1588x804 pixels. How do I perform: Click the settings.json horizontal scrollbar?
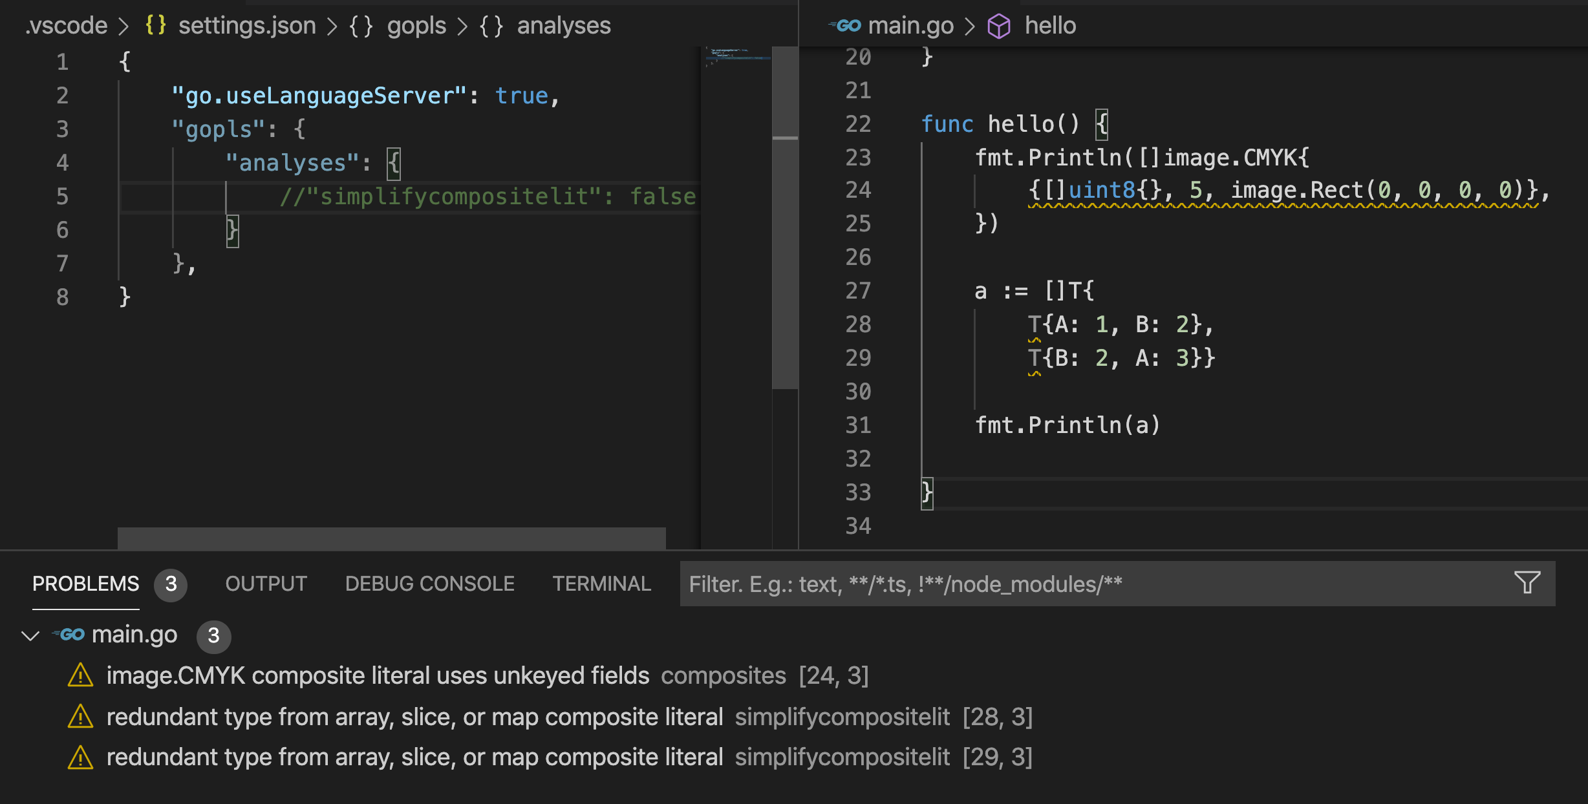click(391, 538)
